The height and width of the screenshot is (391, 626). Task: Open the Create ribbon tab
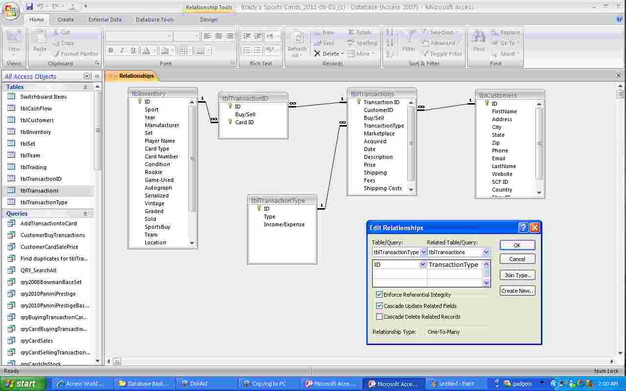point(66,20)
